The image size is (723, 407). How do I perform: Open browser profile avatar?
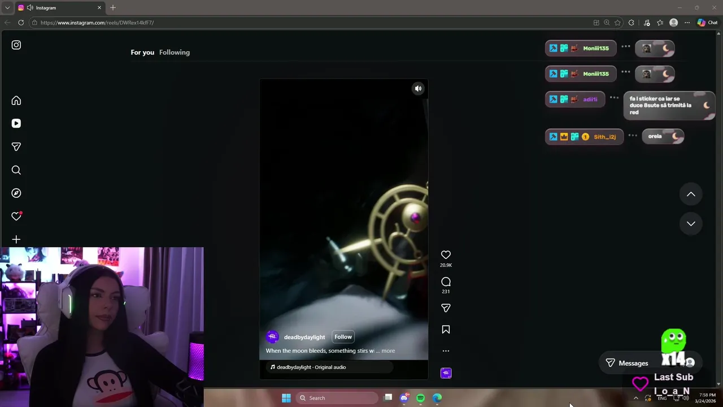pyautogui.click(x=673, y=23)
